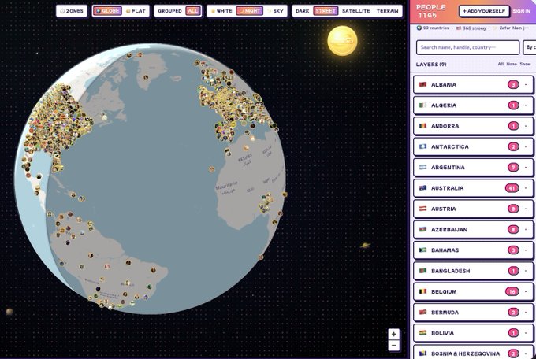Expand the Algeria layer row arrow
536x359 pixels.
click(526, 105)
